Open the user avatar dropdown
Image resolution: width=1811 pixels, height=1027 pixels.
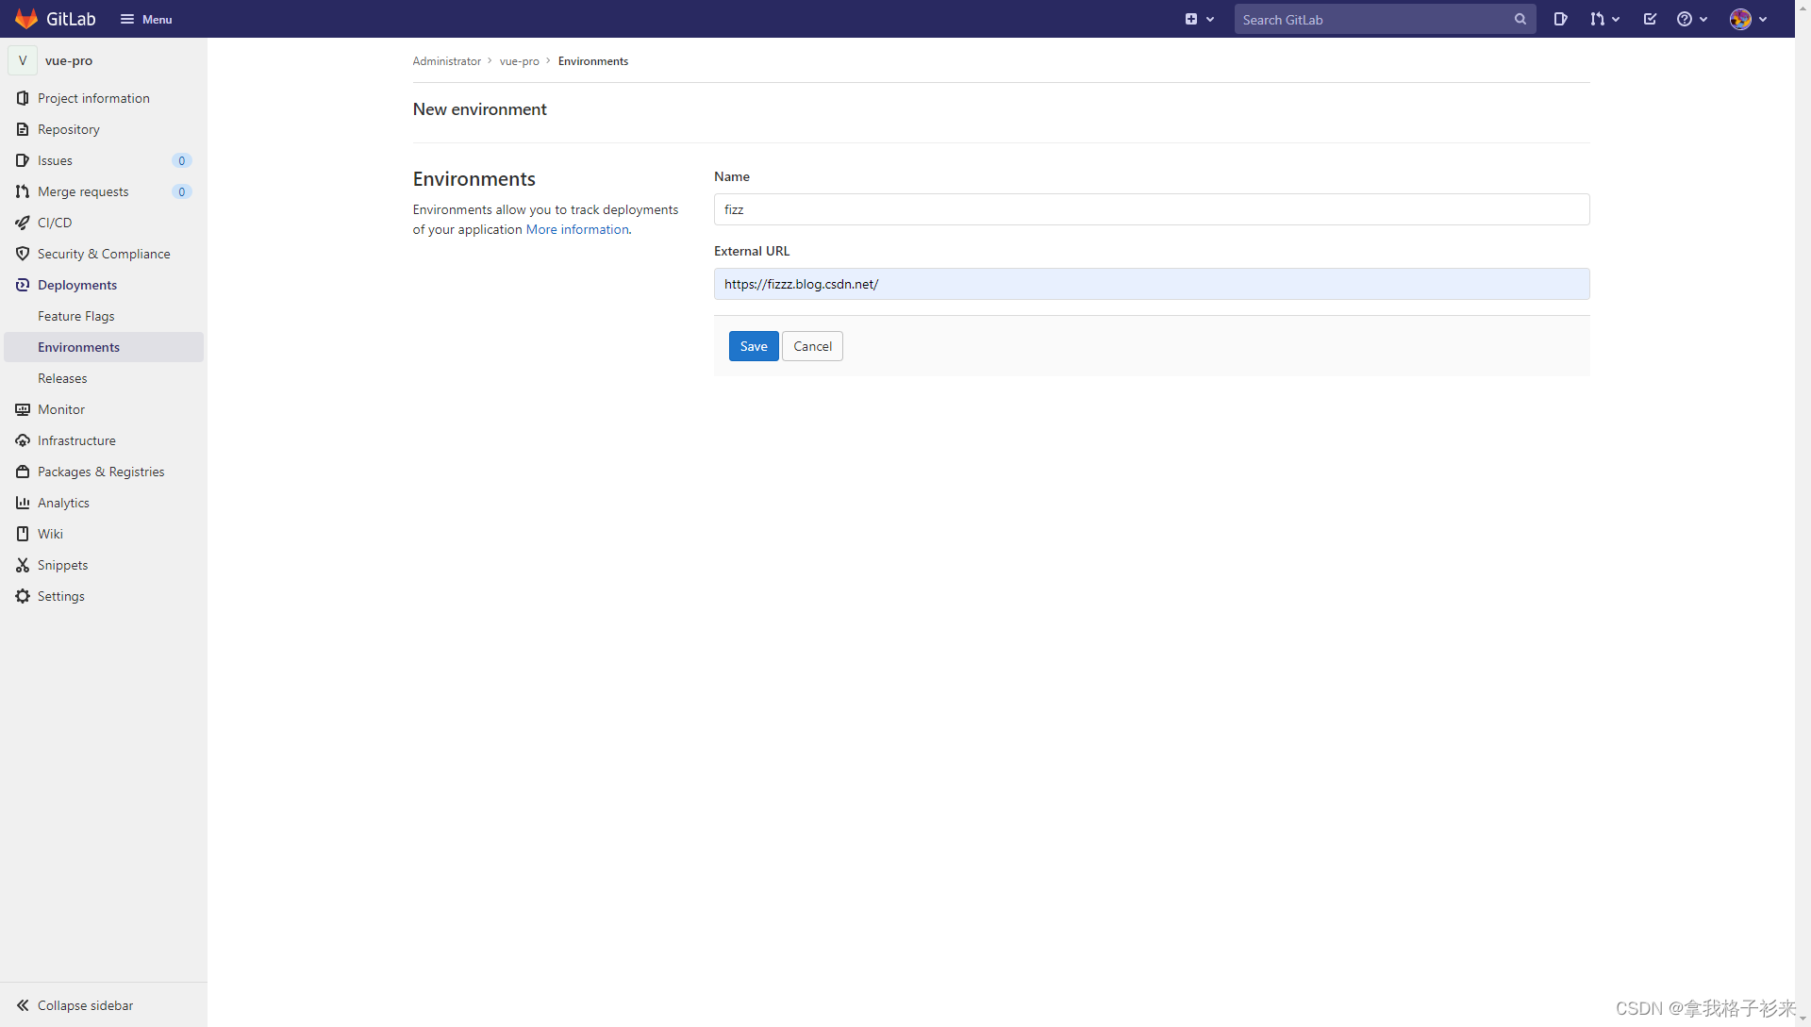click(x=1748, y=19)
